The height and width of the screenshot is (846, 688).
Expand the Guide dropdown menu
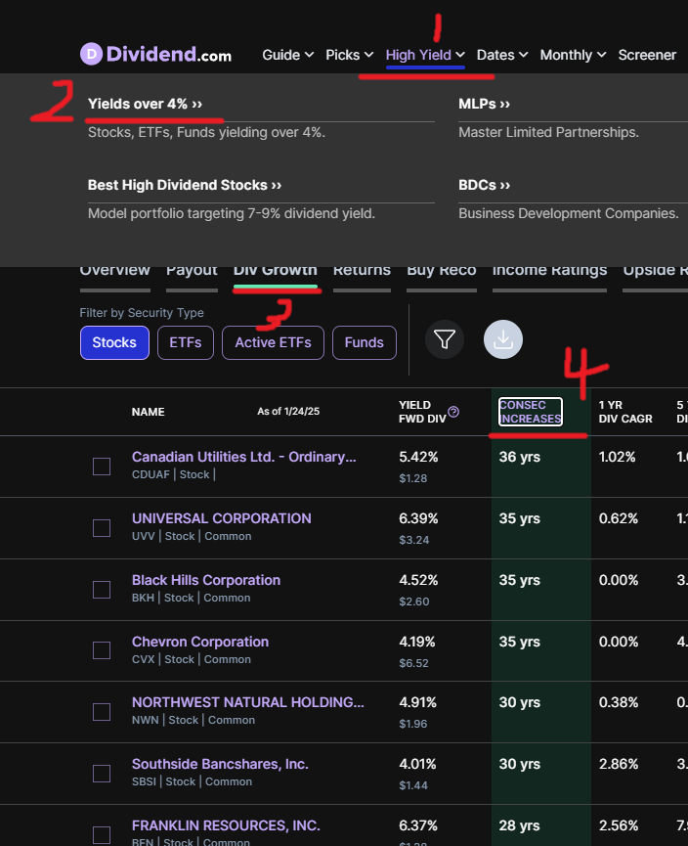pos(288,55)
